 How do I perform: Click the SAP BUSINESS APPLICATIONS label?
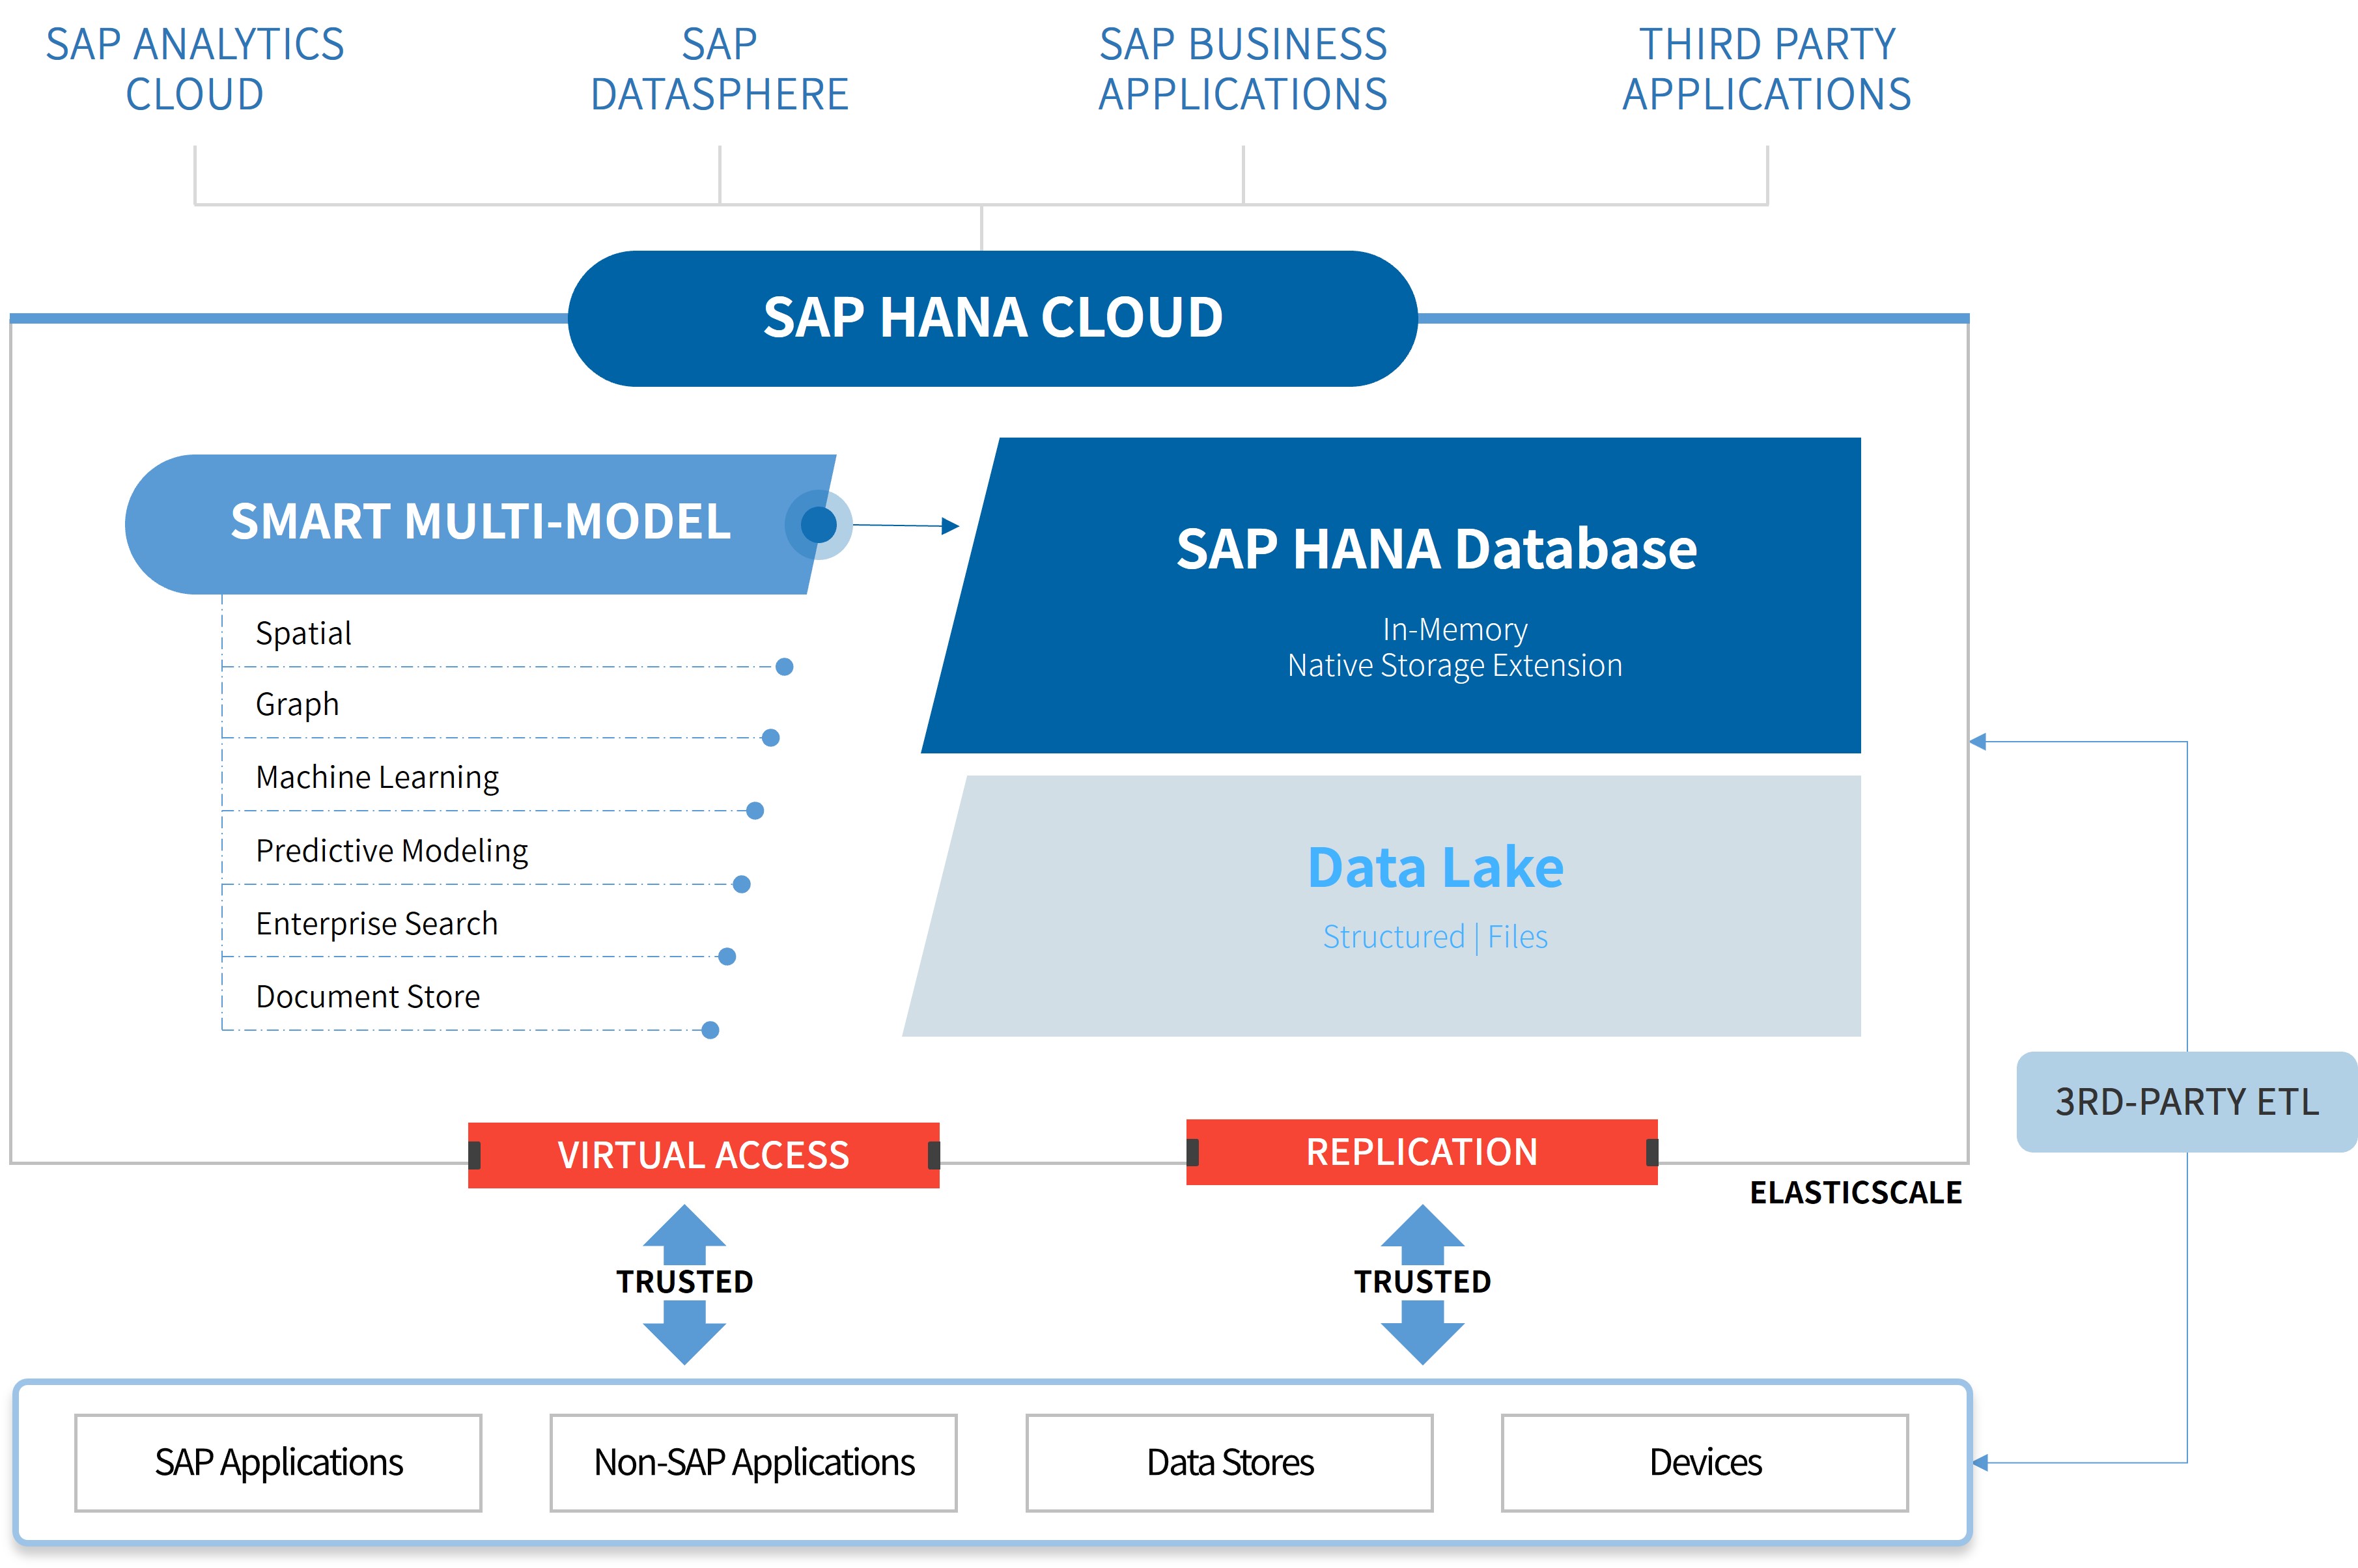pyautogui.click(x=1243, y=69)
